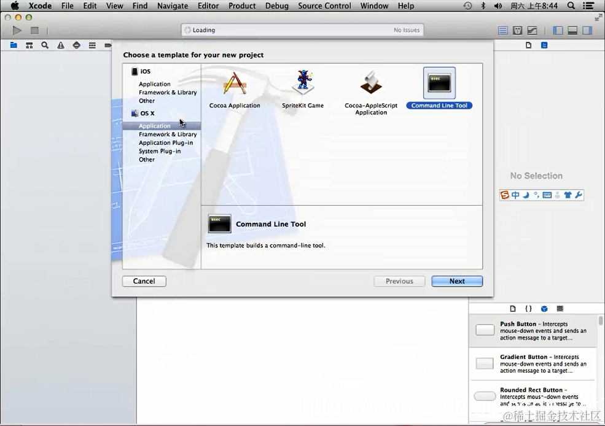Image resolution: width=605 pixels, height=426 pixels.
Task: Select Application Plug-in category
Action: (166, 142)
